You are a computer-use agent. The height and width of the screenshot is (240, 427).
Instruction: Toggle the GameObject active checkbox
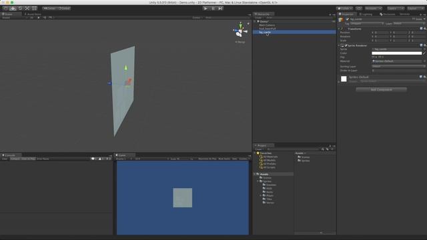coord(347,19)
